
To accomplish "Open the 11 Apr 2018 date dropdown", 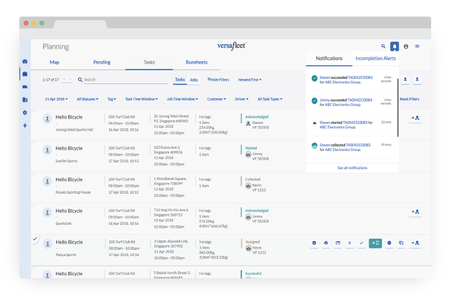I will click(x=56, y=99).
